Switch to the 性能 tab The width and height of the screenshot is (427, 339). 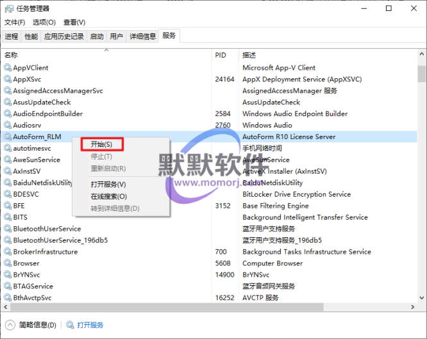click(31, 37)
